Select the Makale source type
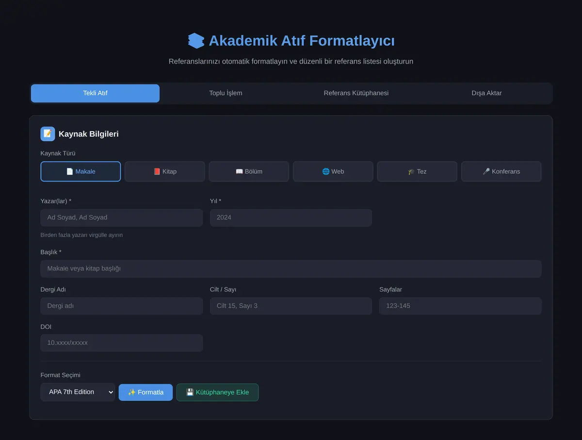Screen dimensions: 582x440 point(81,171)
